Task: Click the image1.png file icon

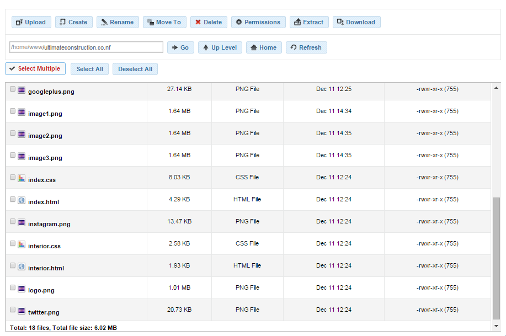Action: click(22, 112)
